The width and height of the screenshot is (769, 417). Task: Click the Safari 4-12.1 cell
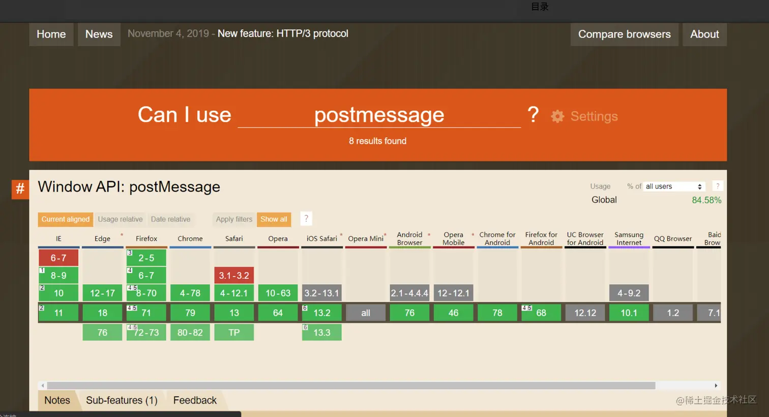coord(234,293)
